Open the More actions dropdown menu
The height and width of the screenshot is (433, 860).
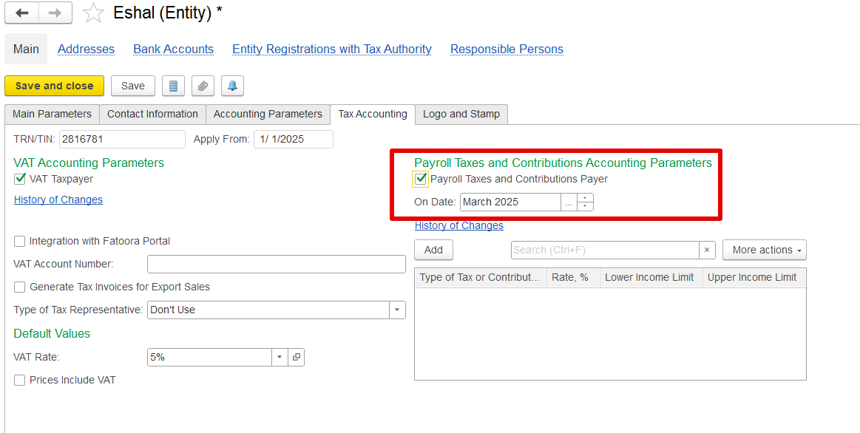[765, 250]
